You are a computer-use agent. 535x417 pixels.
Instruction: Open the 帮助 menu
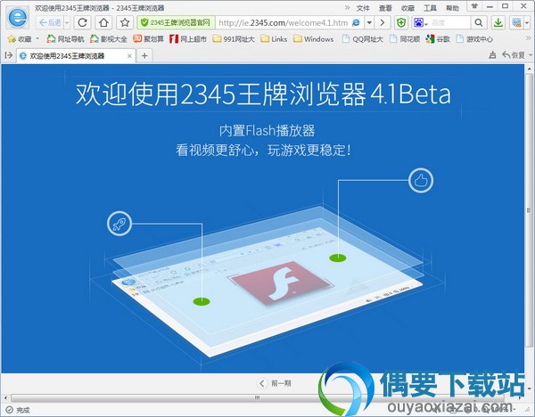click(452, 8)
